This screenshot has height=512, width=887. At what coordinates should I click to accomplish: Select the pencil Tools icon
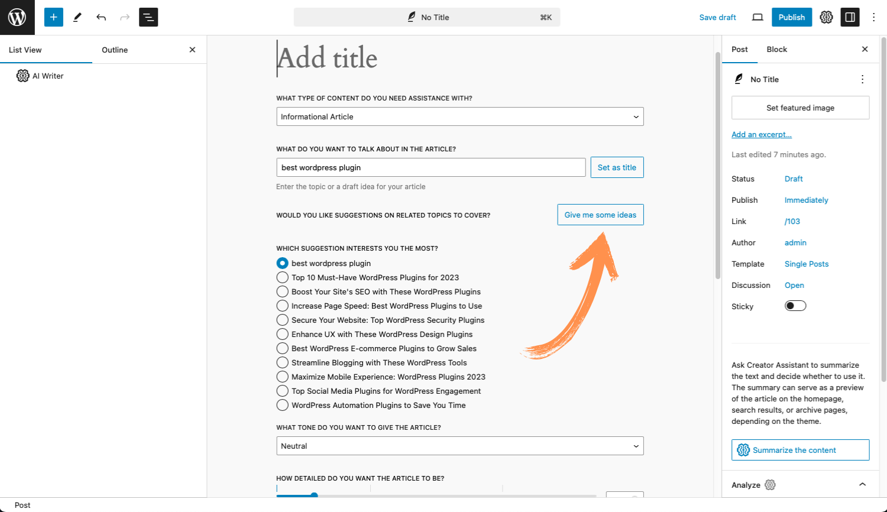coord(77,17)
